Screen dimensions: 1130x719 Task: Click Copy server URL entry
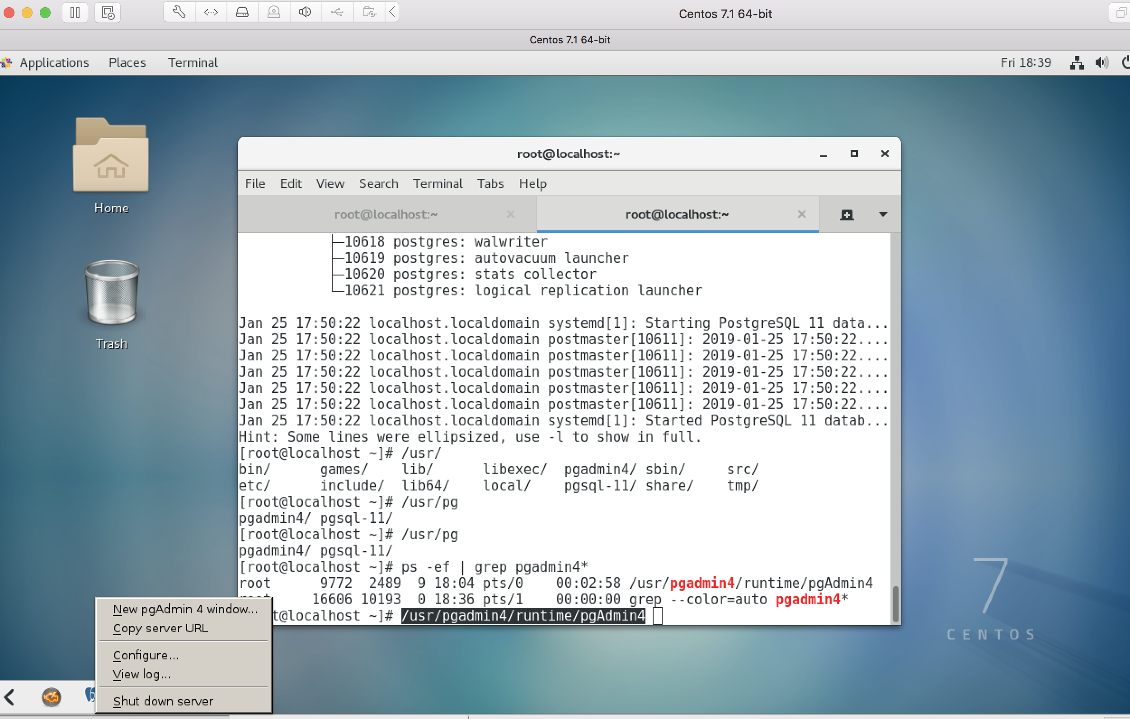coord(160,629)
